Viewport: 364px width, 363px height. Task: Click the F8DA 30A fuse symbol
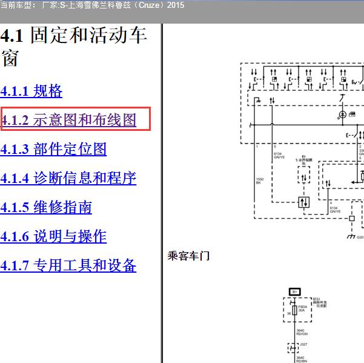294,310
